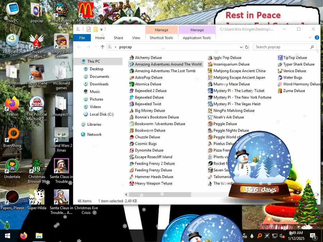Go up one folder level
Image resolution: width=323 pixels, height=242 pixels.
click(x=103, y=47)
